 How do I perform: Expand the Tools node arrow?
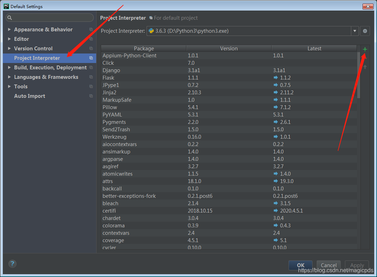[9, 87]
